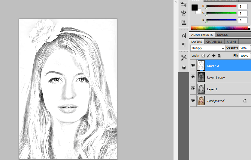251x160 pixels.
Task: Select Layer 2 thumbnail
Action: point(201,65)
